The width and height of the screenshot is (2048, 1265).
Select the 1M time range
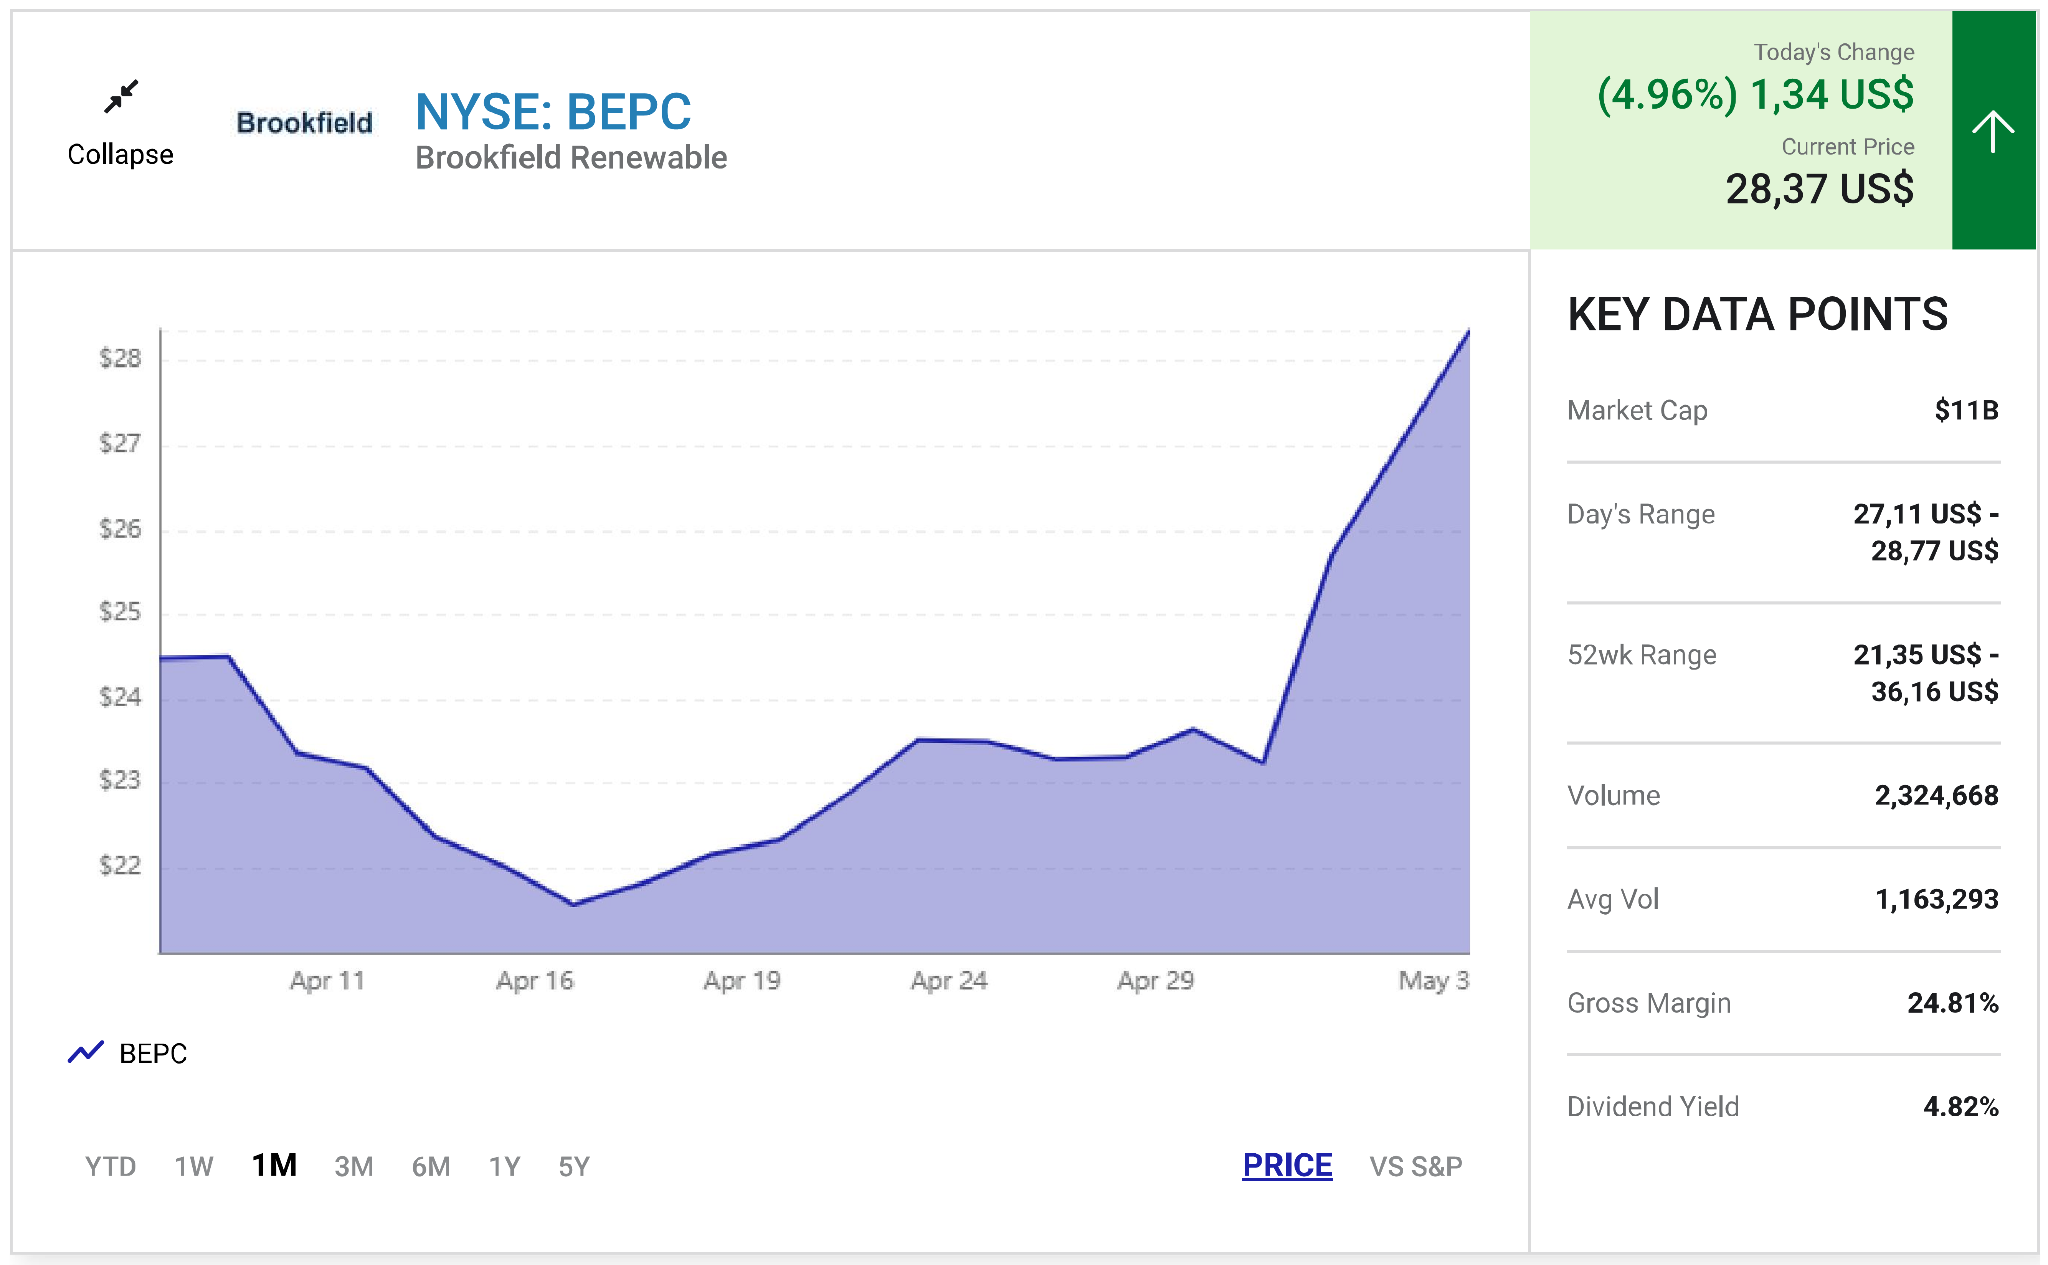(274, 1164)
